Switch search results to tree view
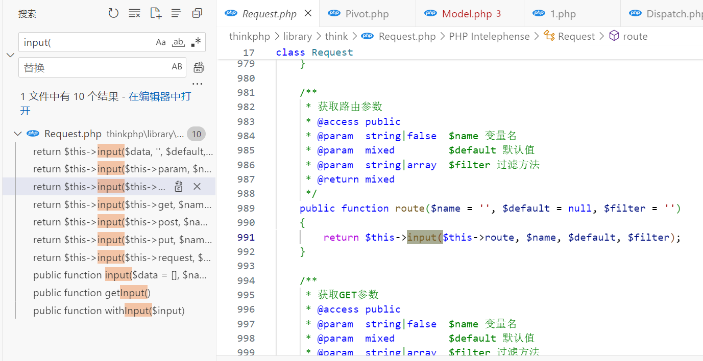This screenshot has width=703, height=361. (176, 14)
